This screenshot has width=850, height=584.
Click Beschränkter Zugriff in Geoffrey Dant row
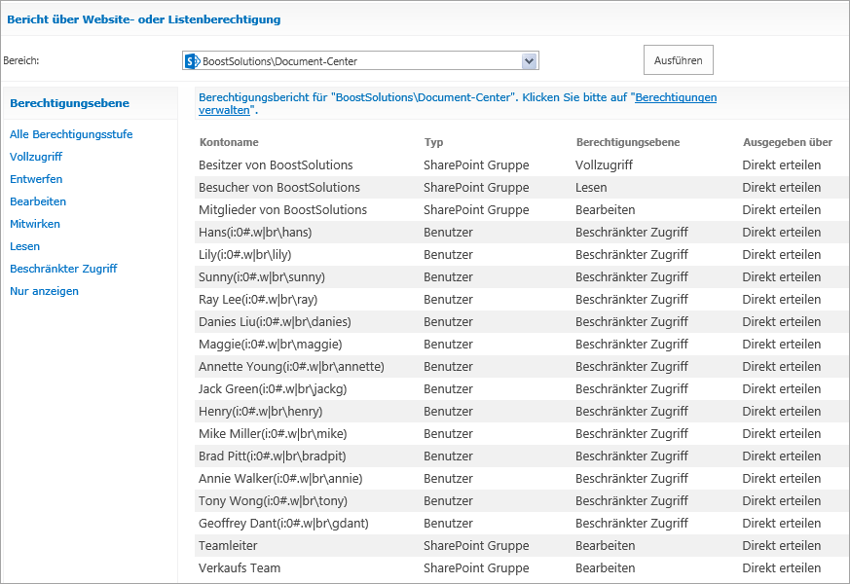(632, 524)
